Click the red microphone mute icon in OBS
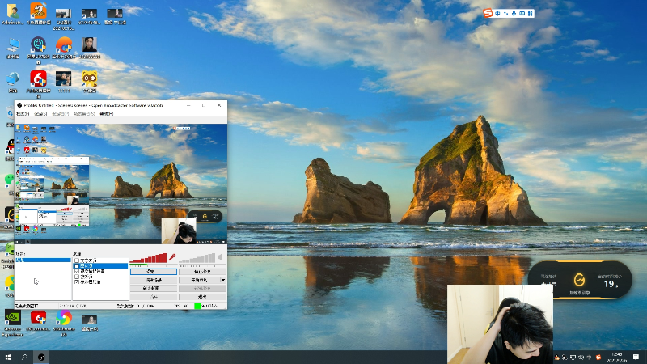 tap(172, 257)
